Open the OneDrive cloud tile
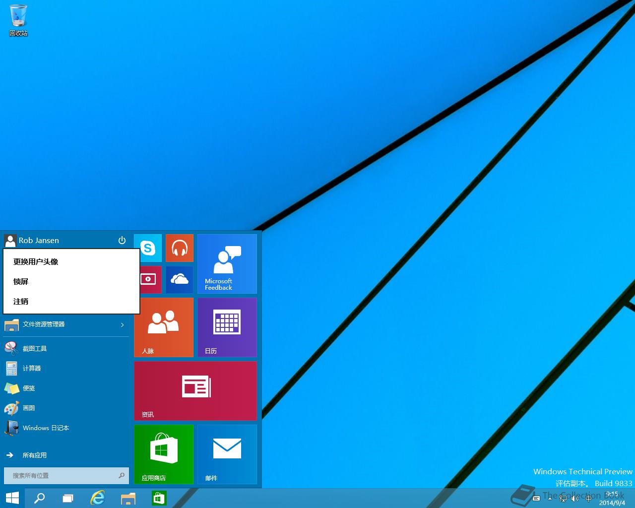Image resolution: width=635 pixels, height=508 pixels. [180, 280]
